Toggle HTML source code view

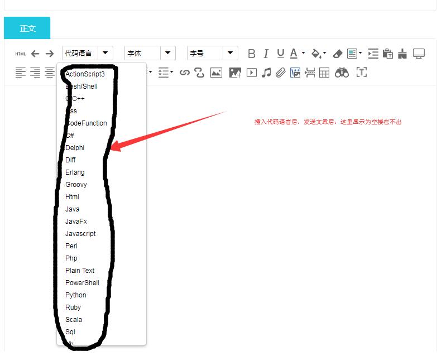pos(20,54)
